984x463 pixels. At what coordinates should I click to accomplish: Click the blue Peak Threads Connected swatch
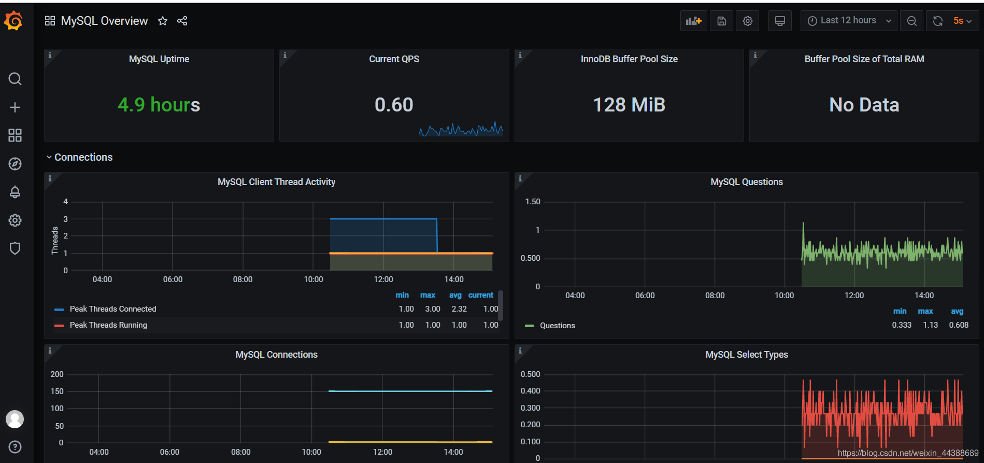[59, 310]
